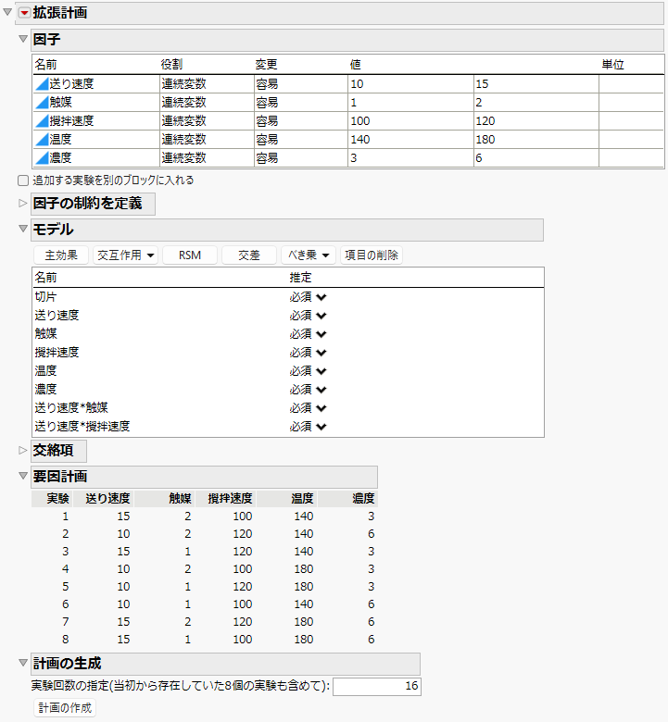Click the 実験回数 input field showing 16
The width and height of the screenshot is (668, 722).
(377, 686)
